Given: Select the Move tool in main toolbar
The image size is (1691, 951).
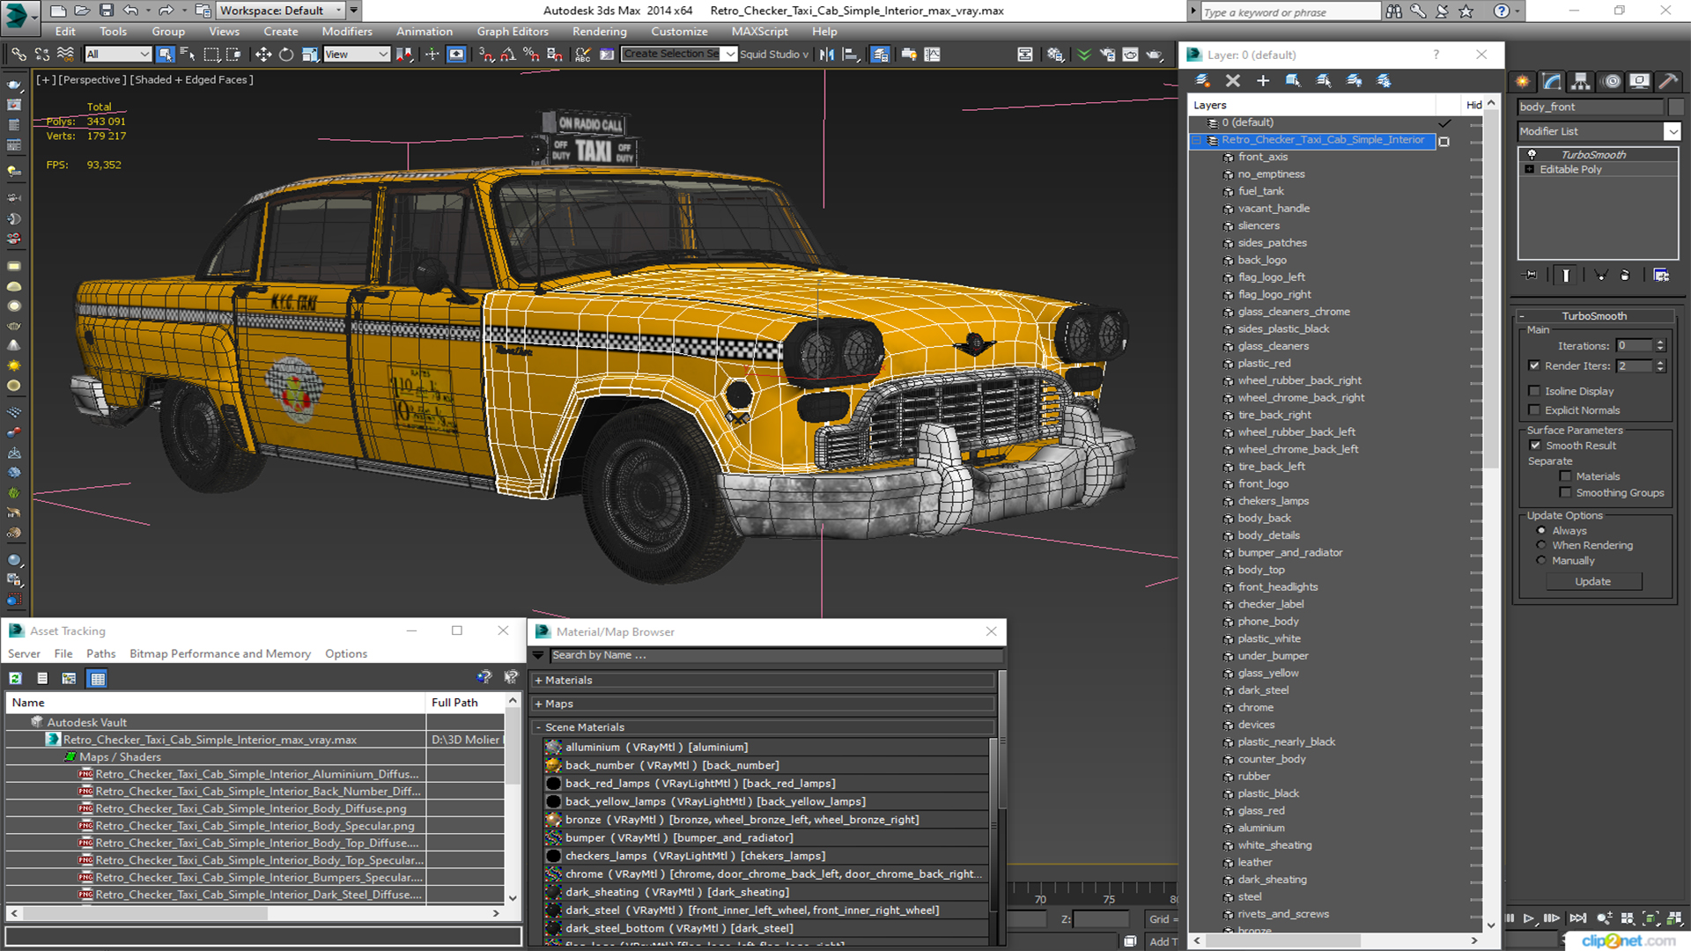Looking at the screenshot, I should coord(263,55).
